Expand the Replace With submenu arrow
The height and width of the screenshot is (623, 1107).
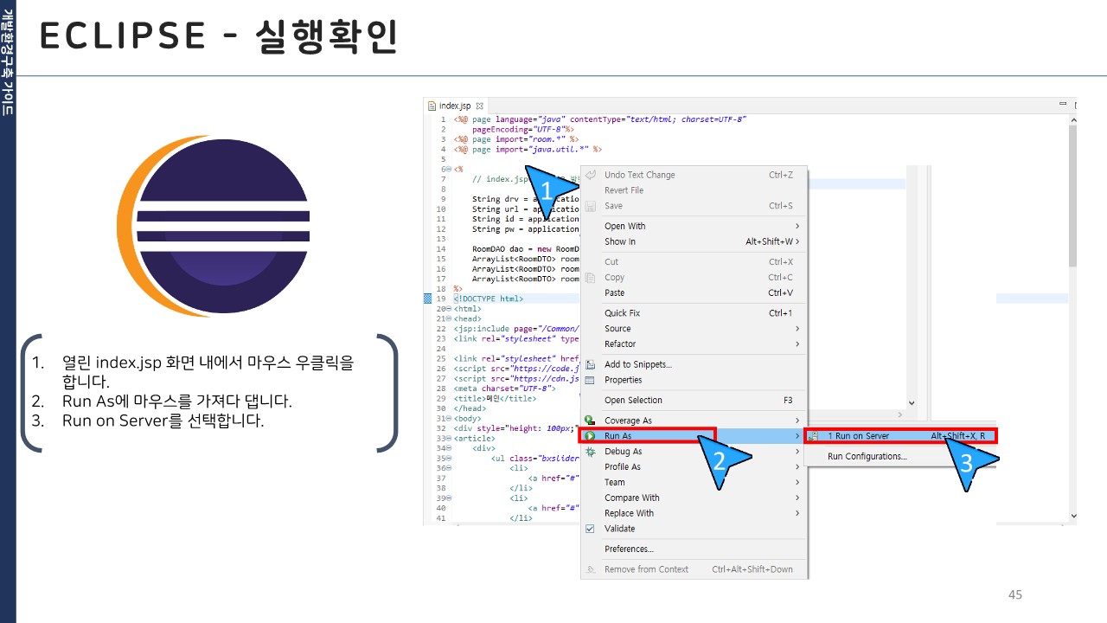click(x=797, y=514)
